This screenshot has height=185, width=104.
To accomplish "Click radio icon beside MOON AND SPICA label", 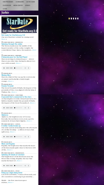I will [2, 42].
